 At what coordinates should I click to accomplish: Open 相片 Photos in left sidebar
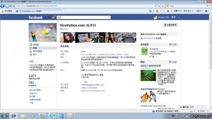(x=35, y=55)
